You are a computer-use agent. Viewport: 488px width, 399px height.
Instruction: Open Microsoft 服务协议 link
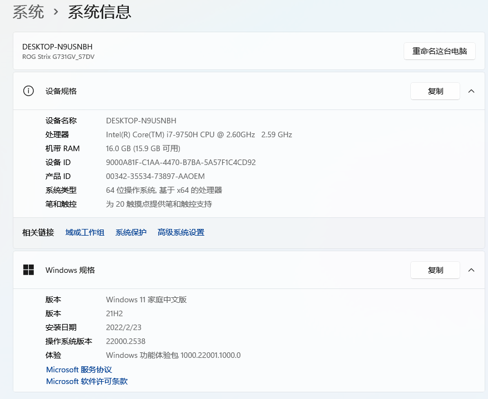click(79, 370)
